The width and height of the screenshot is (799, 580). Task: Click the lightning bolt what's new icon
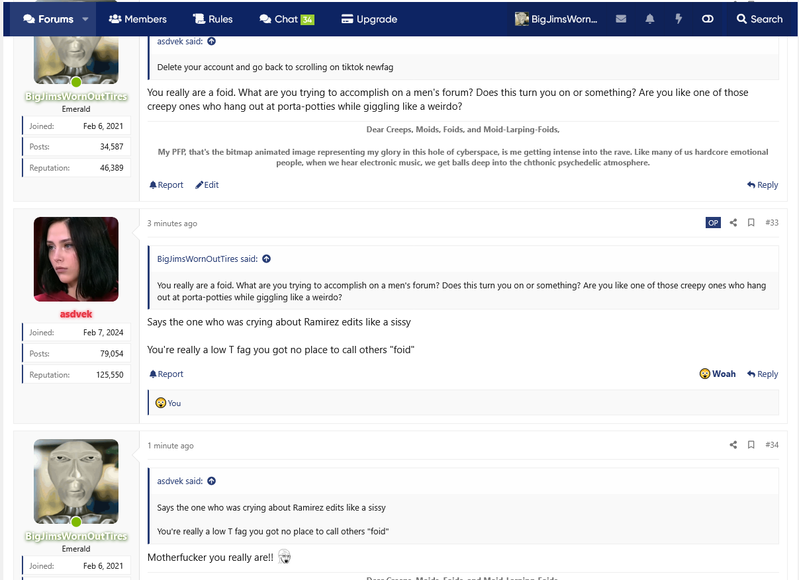point(679,19)
